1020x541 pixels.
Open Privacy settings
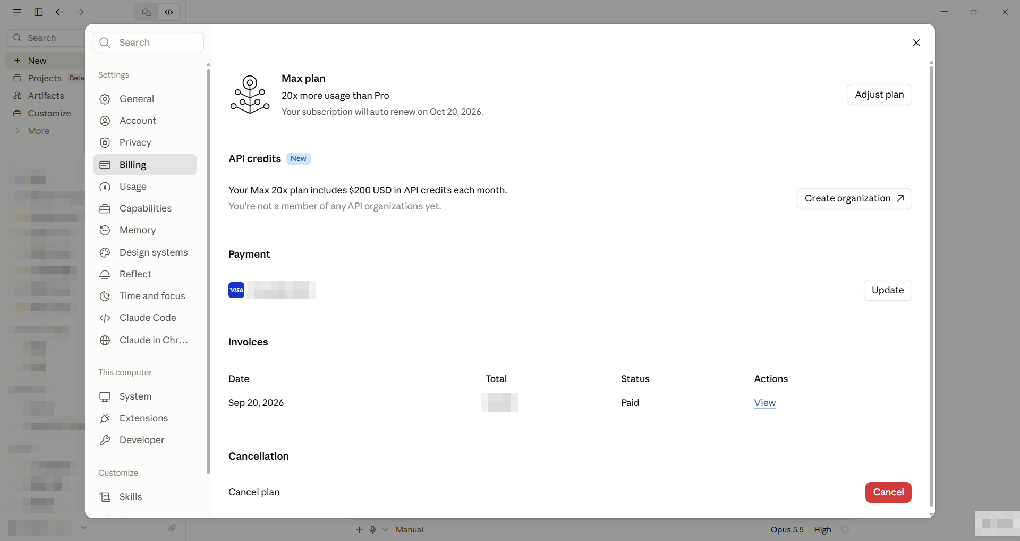(x=145, y=142)
